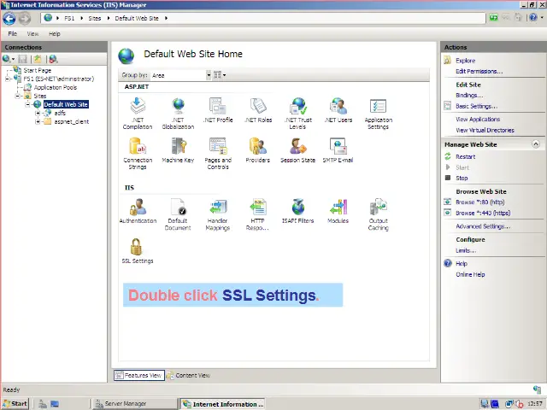
Task: Click the Up folder icon in Connections toolbar
Action: click(x=38, y=59)
